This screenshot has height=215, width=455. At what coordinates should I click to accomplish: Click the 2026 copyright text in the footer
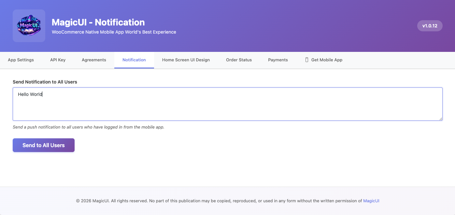(x=218, y=201)
